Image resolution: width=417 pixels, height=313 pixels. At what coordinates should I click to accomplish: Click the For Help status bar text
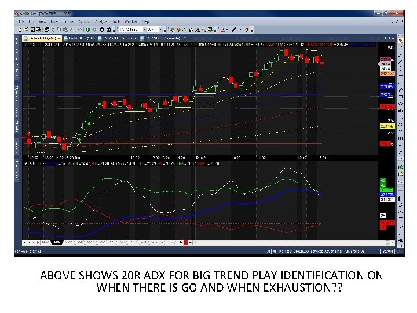(28, 251)
